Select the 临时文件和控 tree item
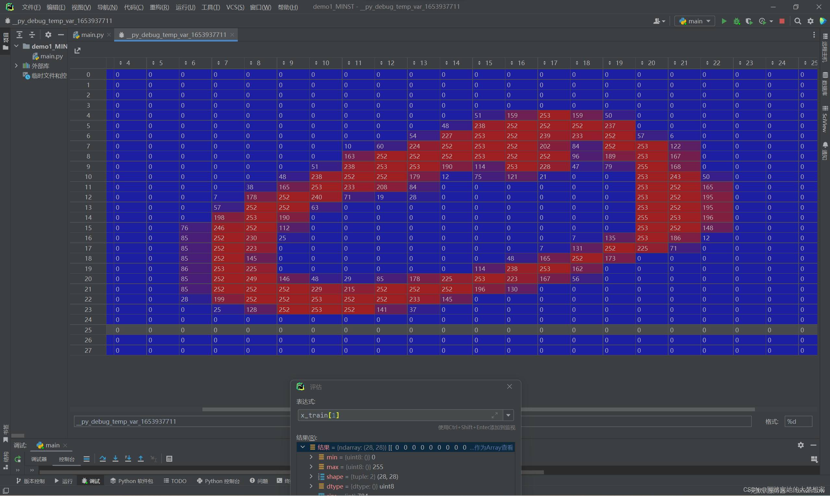The height and width of the screenshot is (496, 830). point(45,76)
